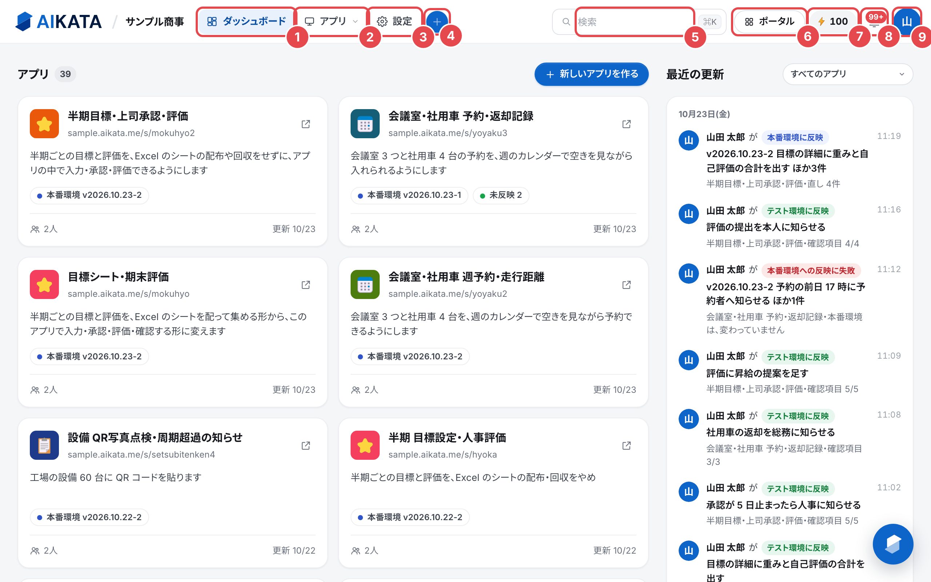931x582 pixels.
Task: Open the sample.aikata.me/s/yoyaku3 link
Action: click(448, 133)
